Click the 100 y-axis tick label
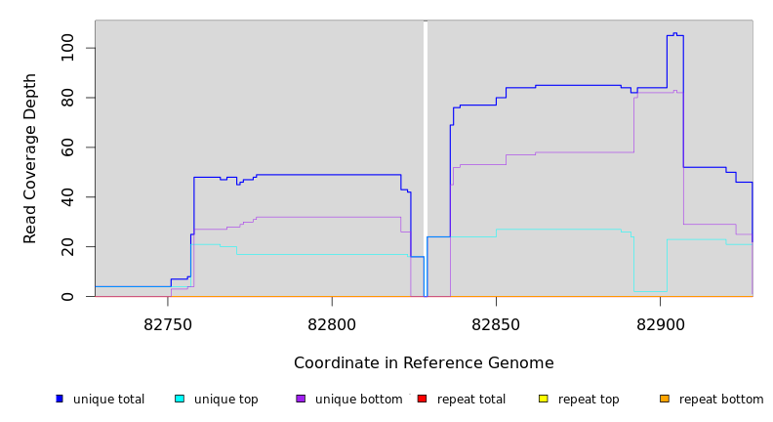The height and width of the screenshot is (422, 773). point(66,48)
